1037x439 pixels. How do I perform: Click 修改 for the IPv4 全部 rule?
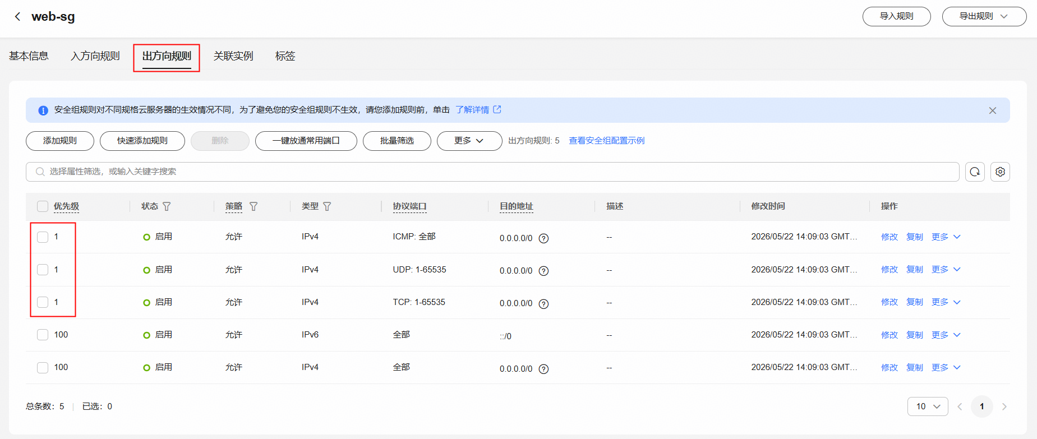889,367
